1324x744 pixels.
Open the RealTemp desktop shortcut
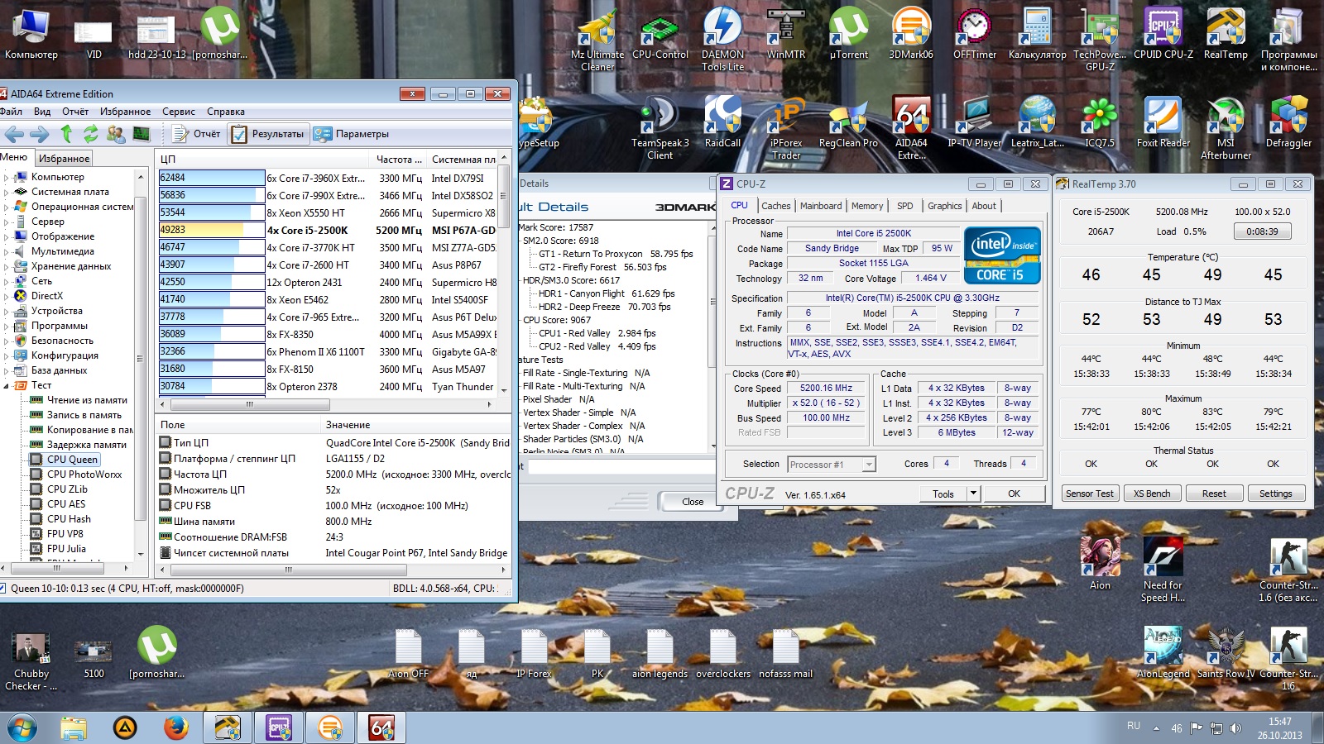(x=1226, y=36)
